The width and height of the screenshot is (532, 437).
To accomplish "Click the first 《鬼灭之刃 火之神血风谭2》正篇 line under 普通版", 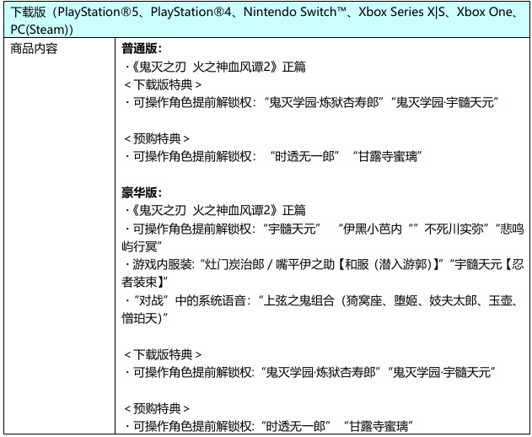I will click(x=214, y=67).
